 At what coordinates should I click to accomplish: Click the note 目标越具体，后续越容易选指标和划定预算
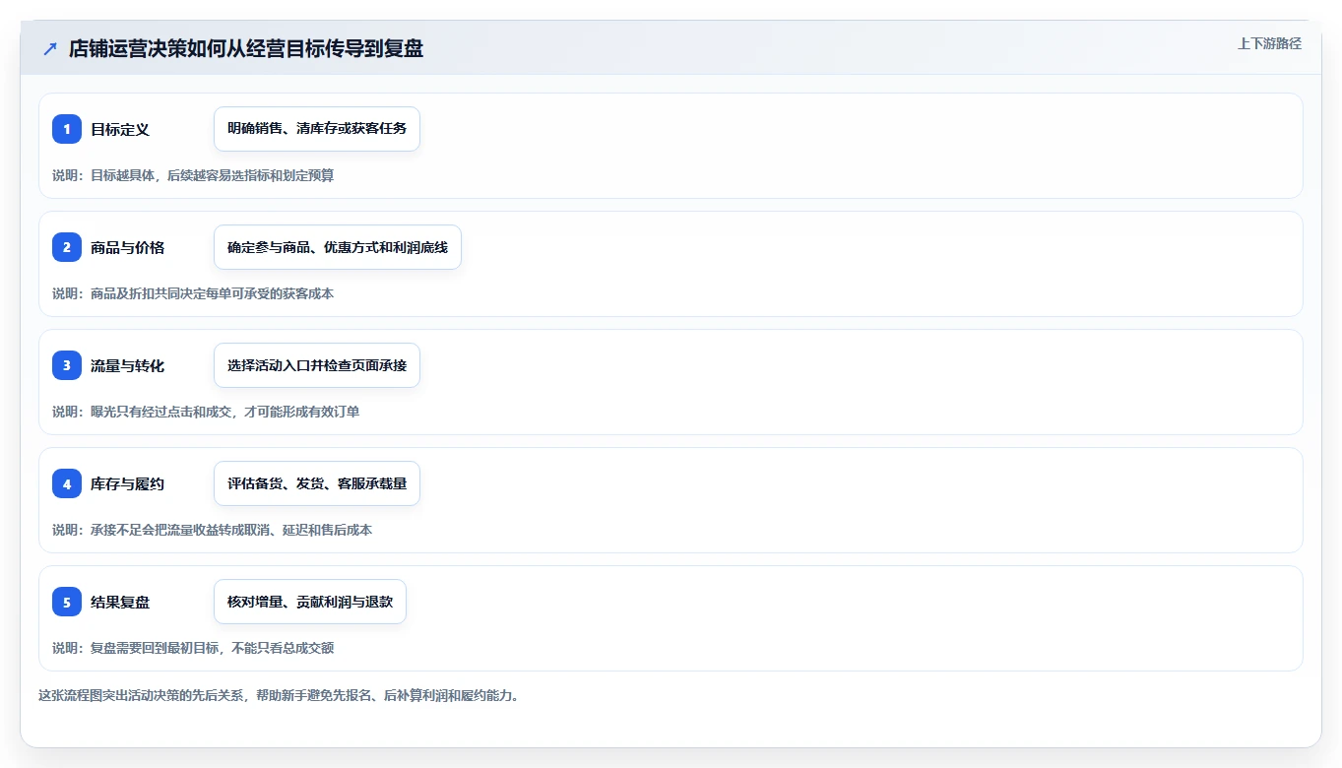[x=213, y=175]
